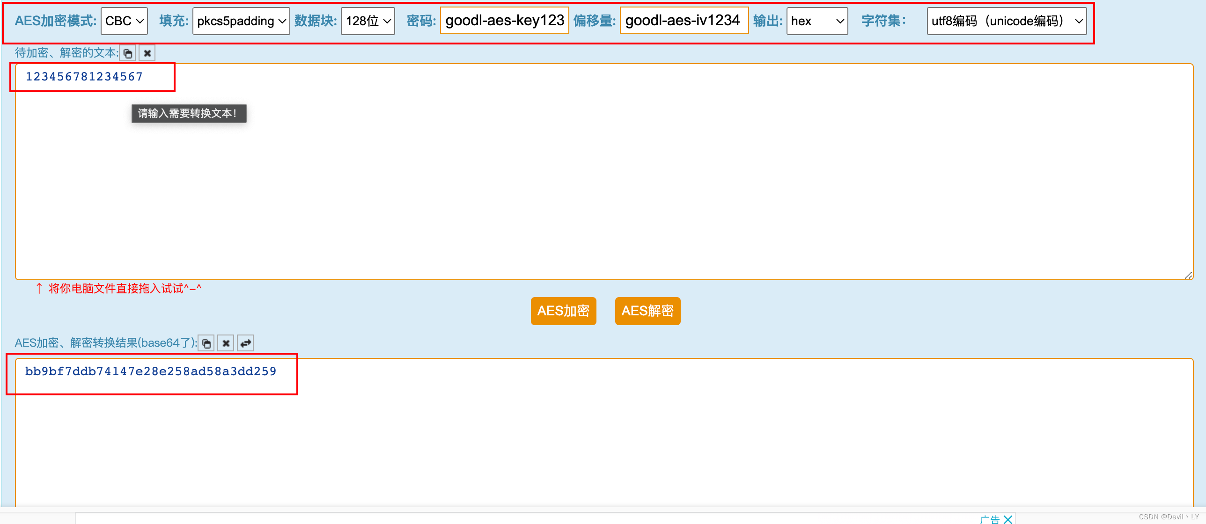Screen dimensions: 1206x524
Task: Click the input textarea resize handle
Action: point(1188,275)
